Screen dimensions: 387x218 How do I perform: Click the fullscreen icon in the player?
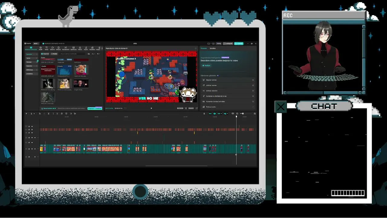tap(197, 108)
